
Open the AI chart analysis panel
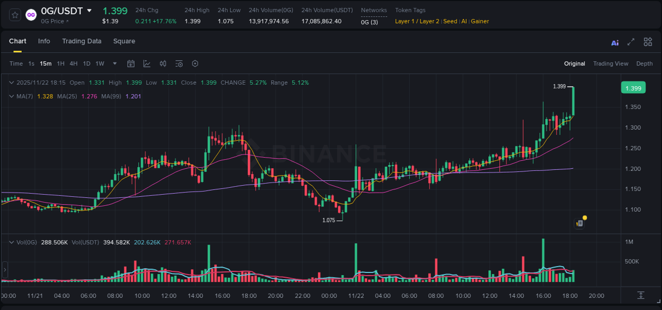point(614,42)
